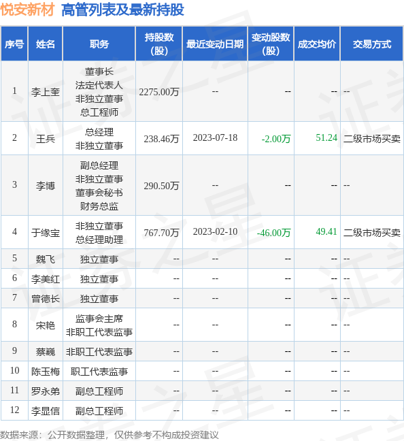Select the name 曾德长
This screenshot has width=404, height=441.
[46, 298]
